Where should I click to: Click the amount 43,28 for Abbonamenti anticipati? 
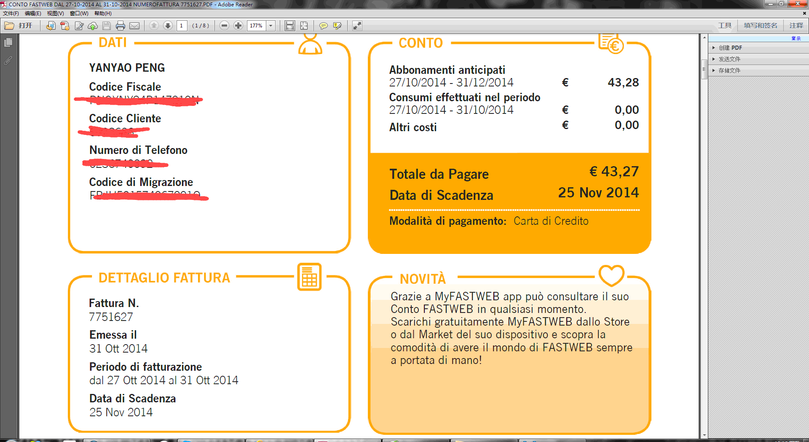tap(623, 83)
